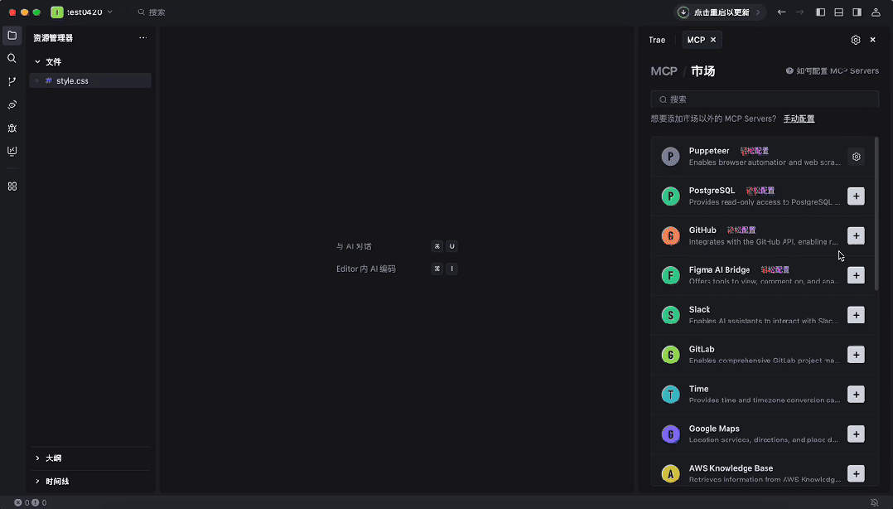The image size is (893, 509).
Task: Toggle the right AI sidebar layout icon
Action: (857, 12)
